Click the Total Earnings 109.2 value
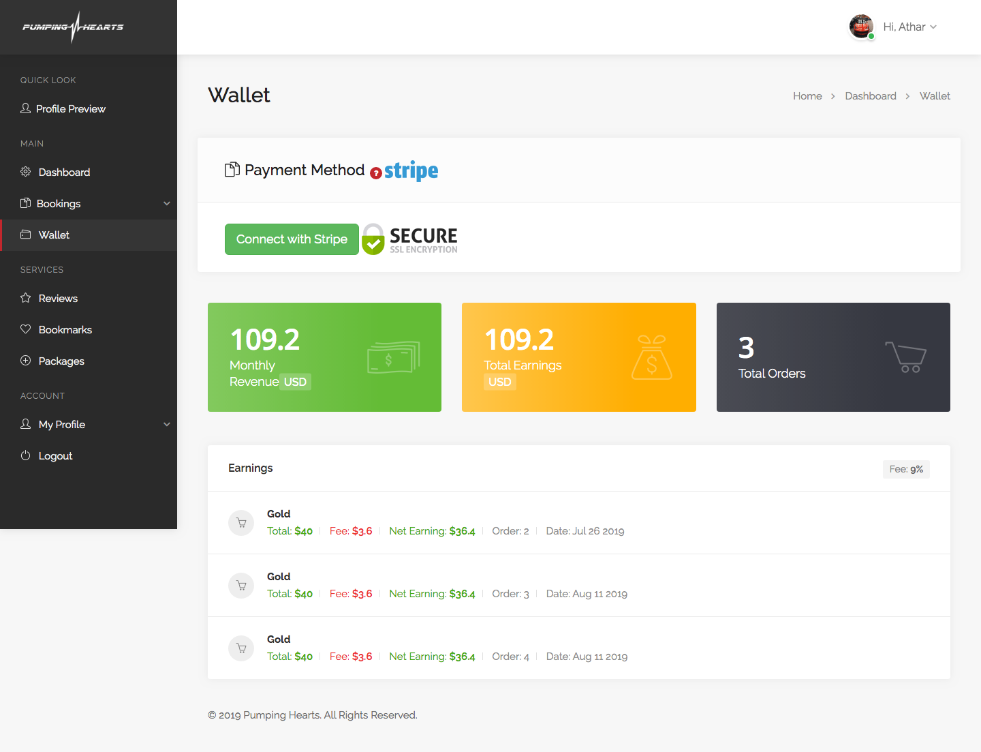The height and width of the screenshot is (752, 981). point(519,340)
